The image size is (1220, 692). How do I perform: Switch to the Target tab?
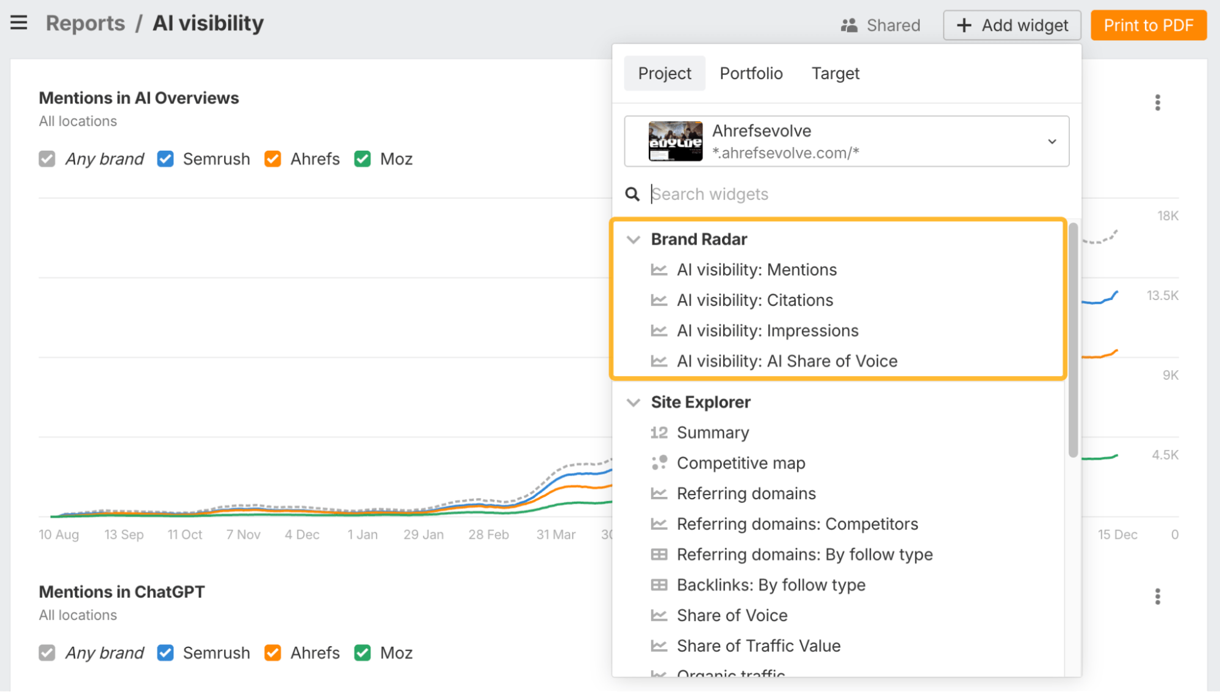tap(835, 73)
